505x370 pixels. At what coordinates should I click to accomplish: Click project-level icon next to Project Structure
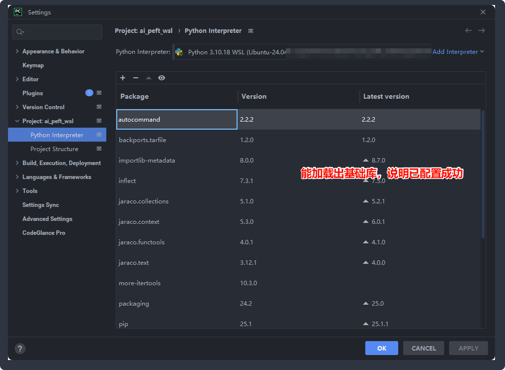tap(99, 149)
